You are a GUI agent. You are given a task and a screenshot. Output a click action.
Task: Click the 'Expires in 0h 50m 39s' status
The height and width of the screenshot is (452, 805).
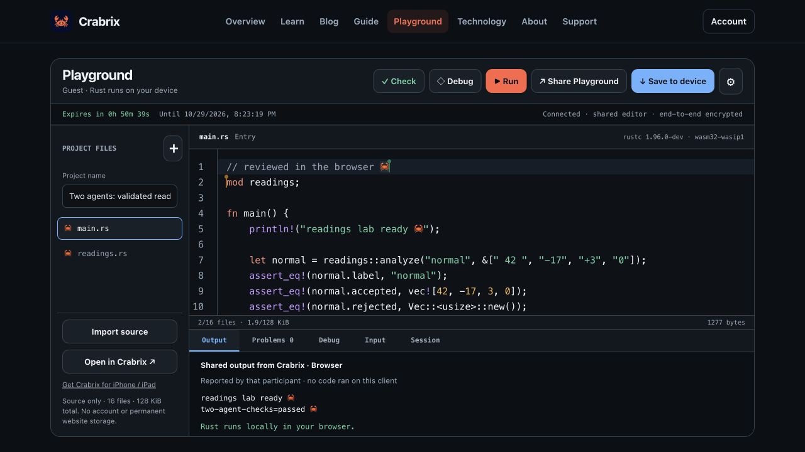[x=106, y=114]
